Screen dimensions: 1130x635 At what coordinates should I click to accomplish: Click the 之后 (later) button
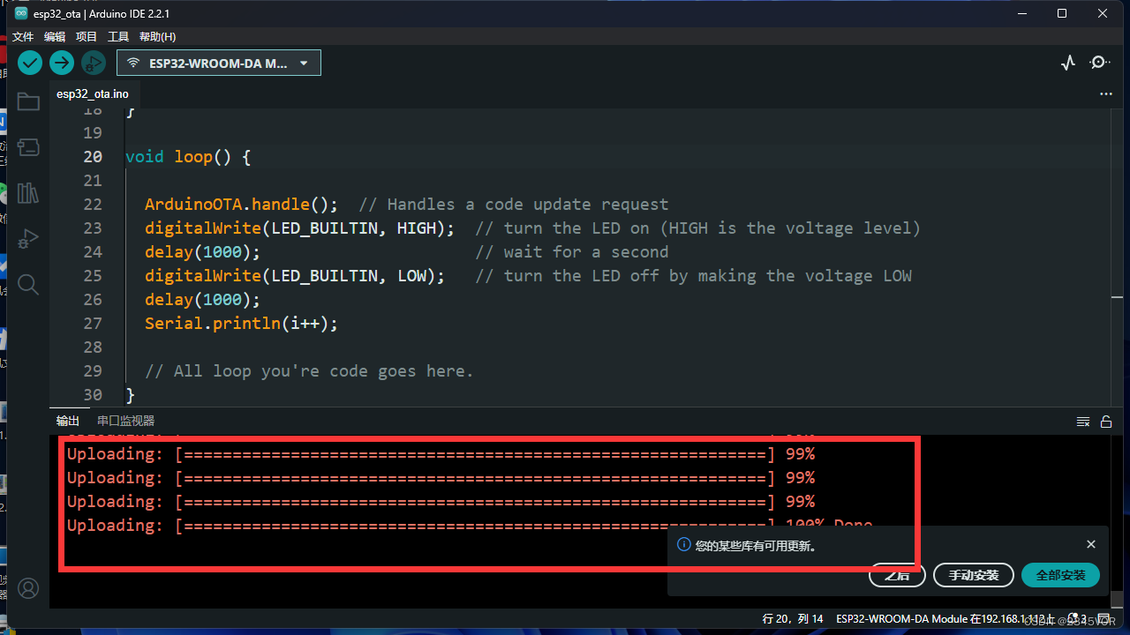[x=898, y=575]
